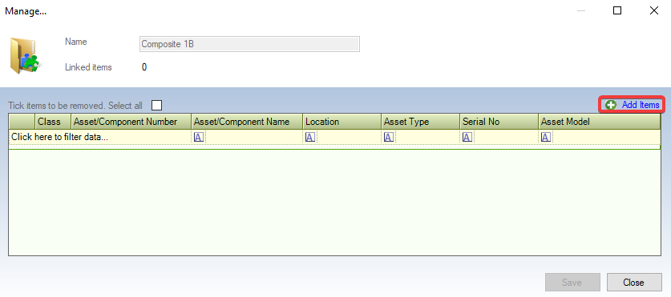Click the composite folder icon
Screen dimensions: 671x297
point(24,56)
